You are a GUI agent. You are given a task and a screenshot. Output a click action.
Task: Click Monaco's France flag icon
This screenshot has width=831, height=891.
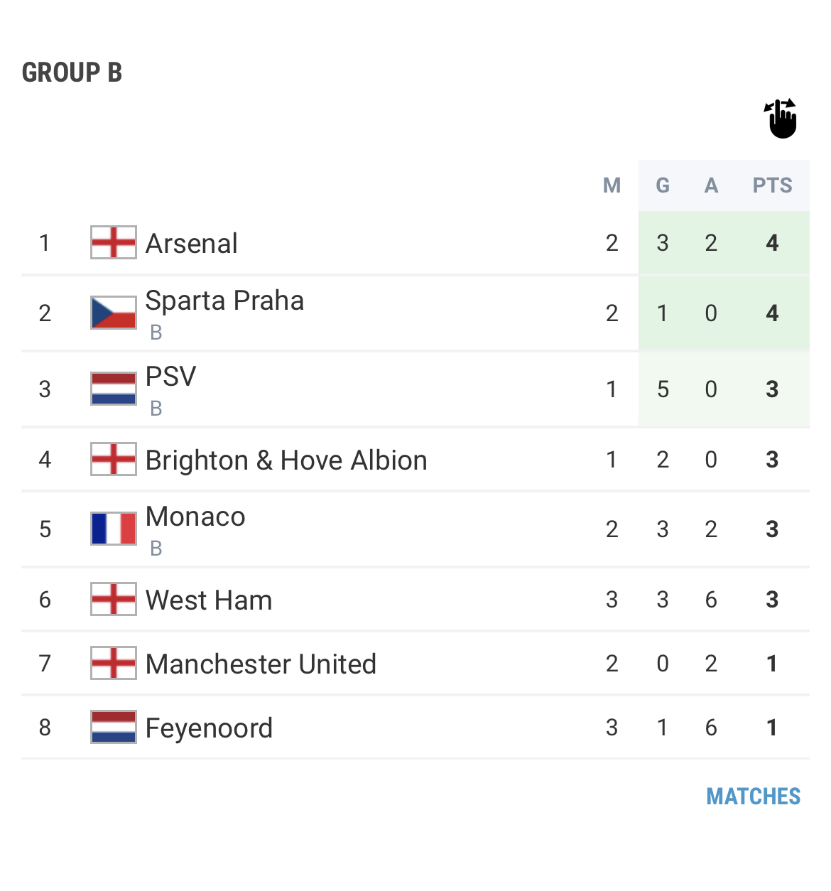click(114, 529)
